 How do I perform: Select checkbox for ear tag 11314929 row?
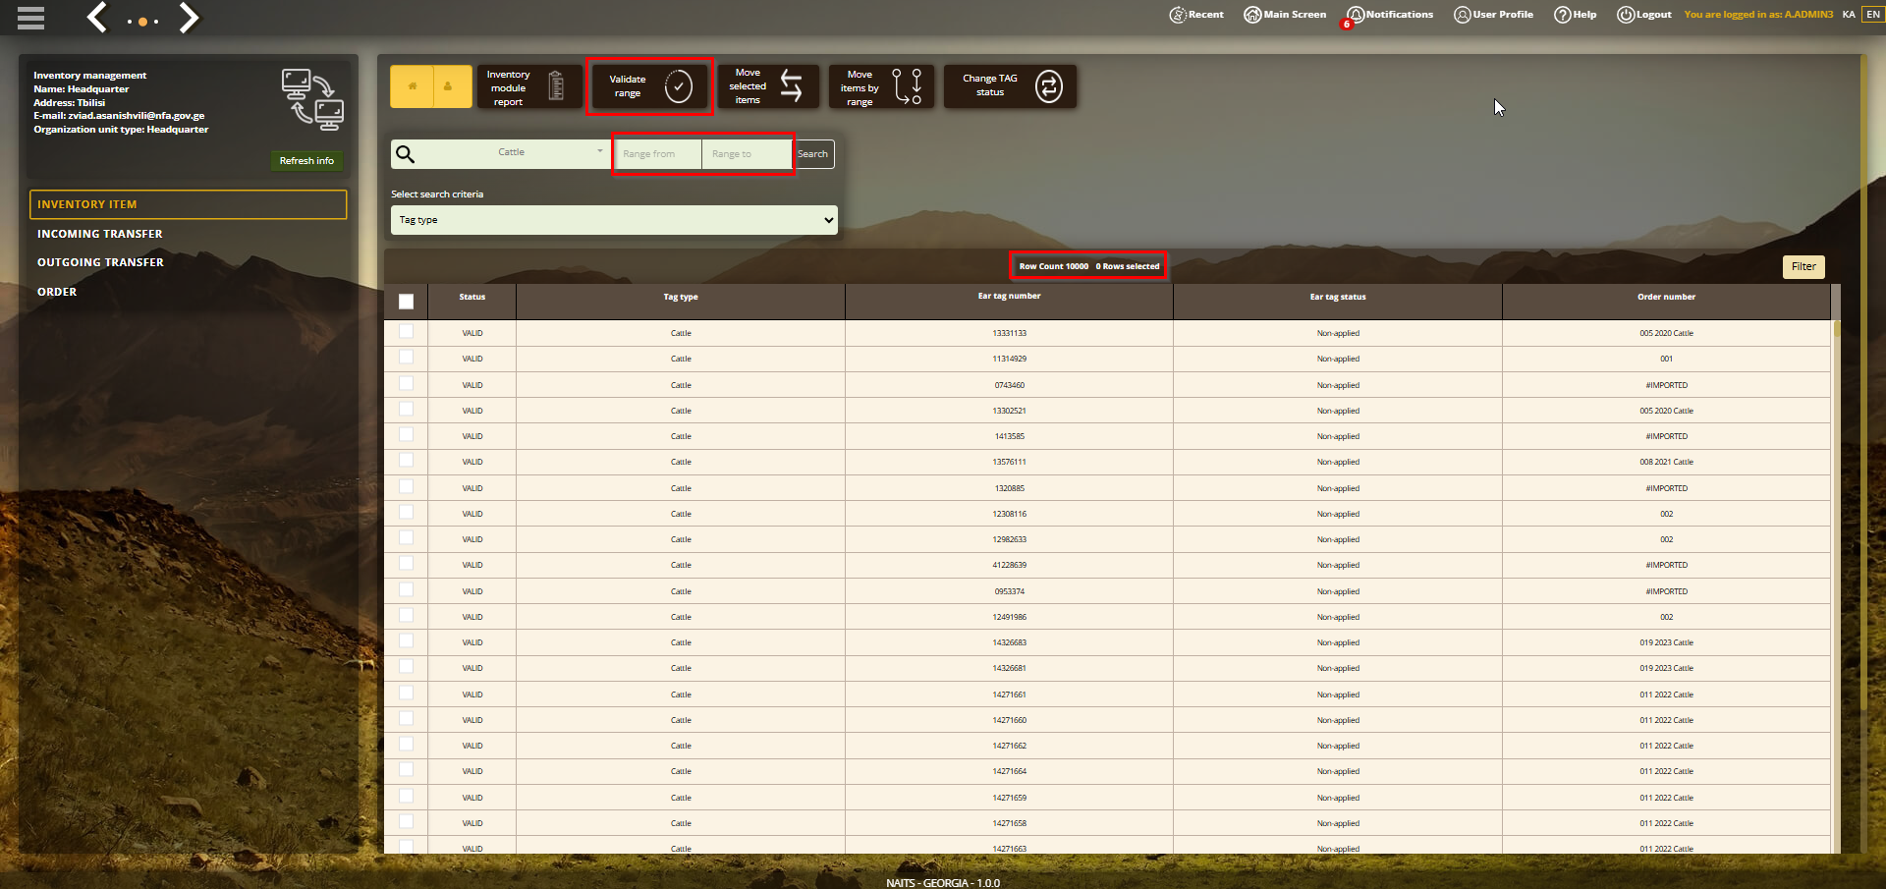pyautogui.click(x=406, y=358)
